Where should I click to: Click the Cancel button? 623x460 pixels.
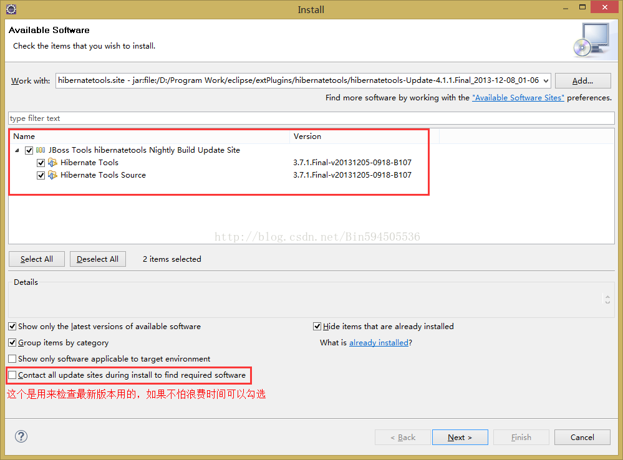(x=582, y=438)
